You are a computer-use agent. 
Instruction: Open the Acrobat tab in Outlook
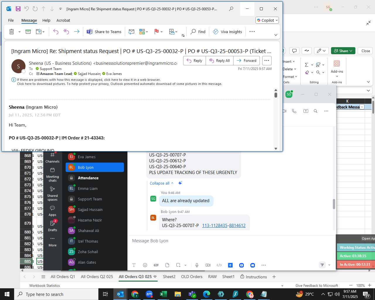pos(63,20)
